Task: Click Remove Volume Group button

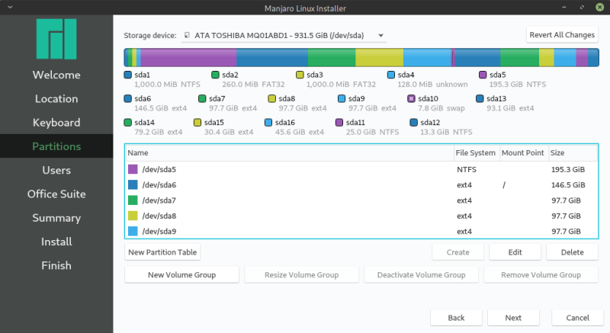Action: point(541,275)
